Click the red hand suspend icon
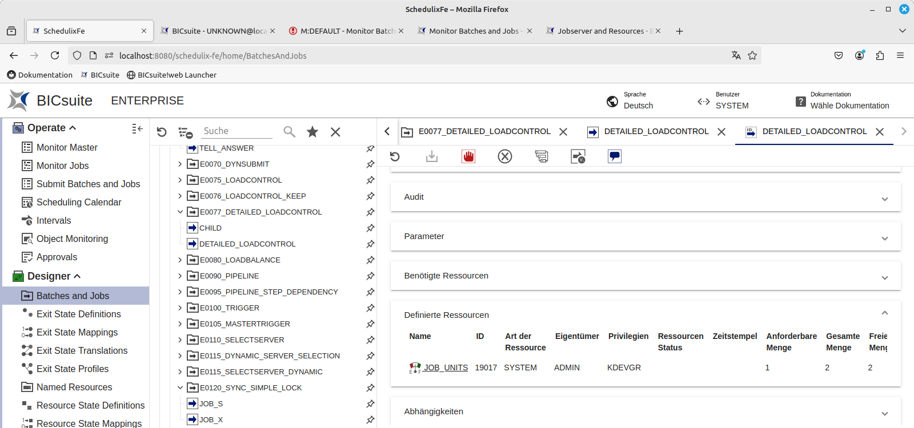The width and height of the screenshot is (914, 428). click(x=468, y=156)
